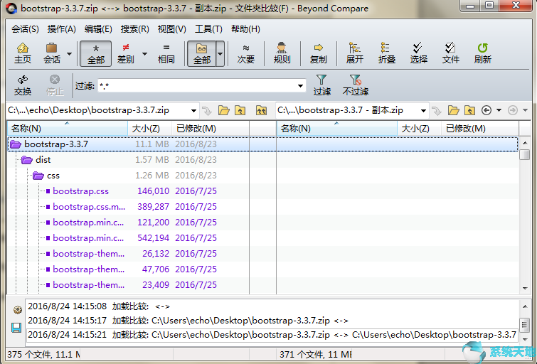Open the 编辑(E) menu
Screen dimensions: 537x364
[98, 29]
